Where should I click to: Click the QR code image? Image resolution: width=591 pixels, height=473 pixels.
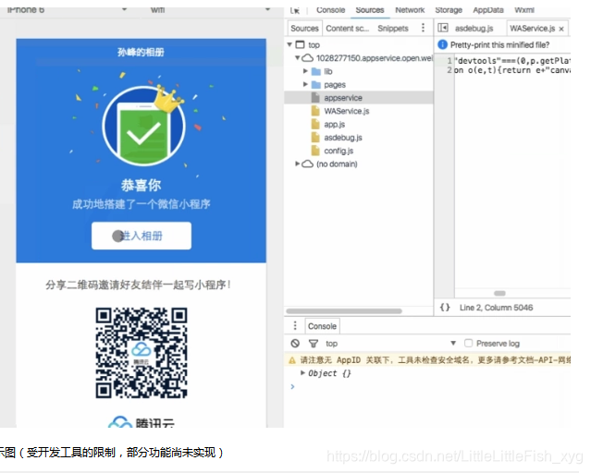coord(142,353)
